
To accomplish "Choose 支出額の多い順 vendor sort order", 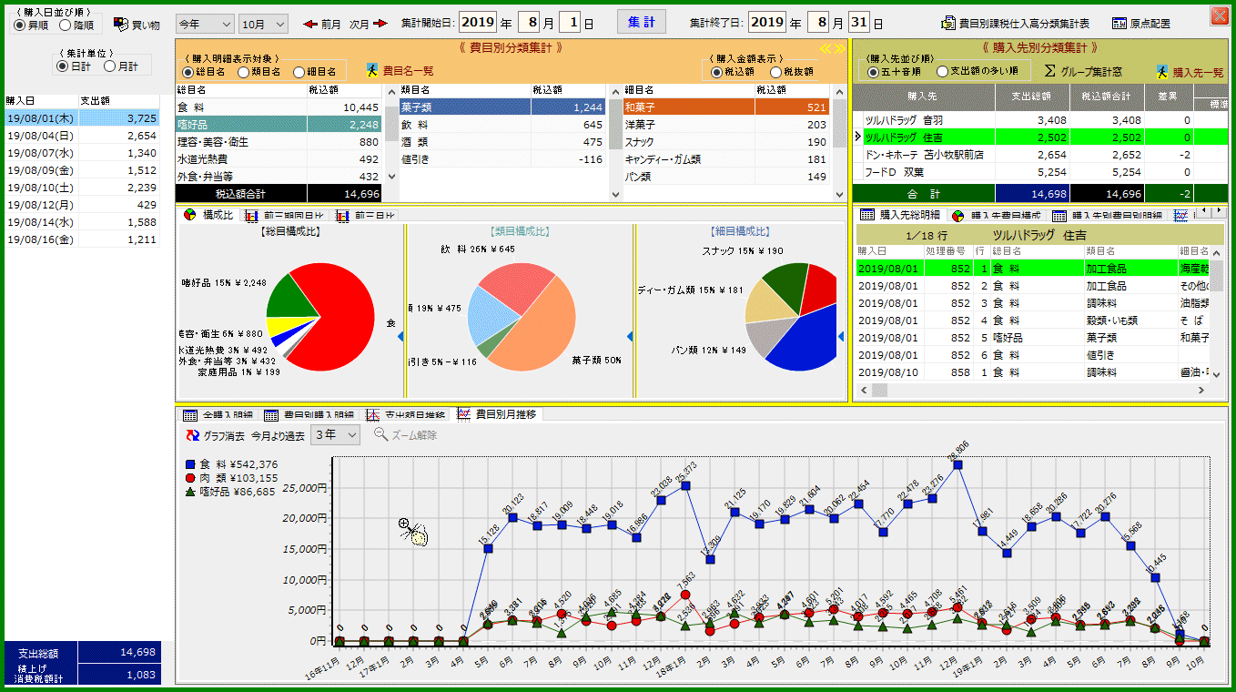I will (x=943, y=71).
